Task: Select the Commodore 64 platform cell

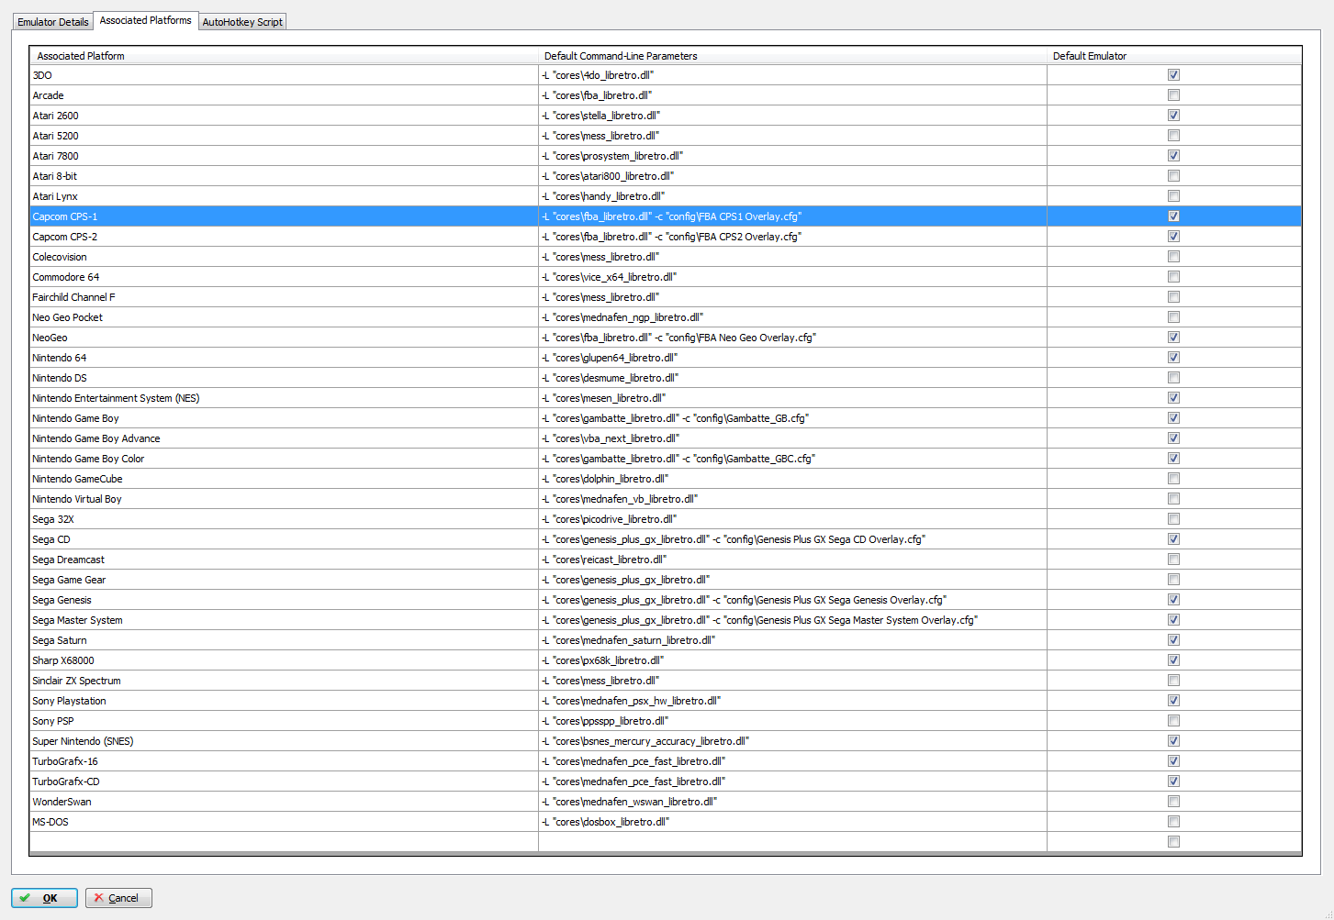Action: coord(284,277)
